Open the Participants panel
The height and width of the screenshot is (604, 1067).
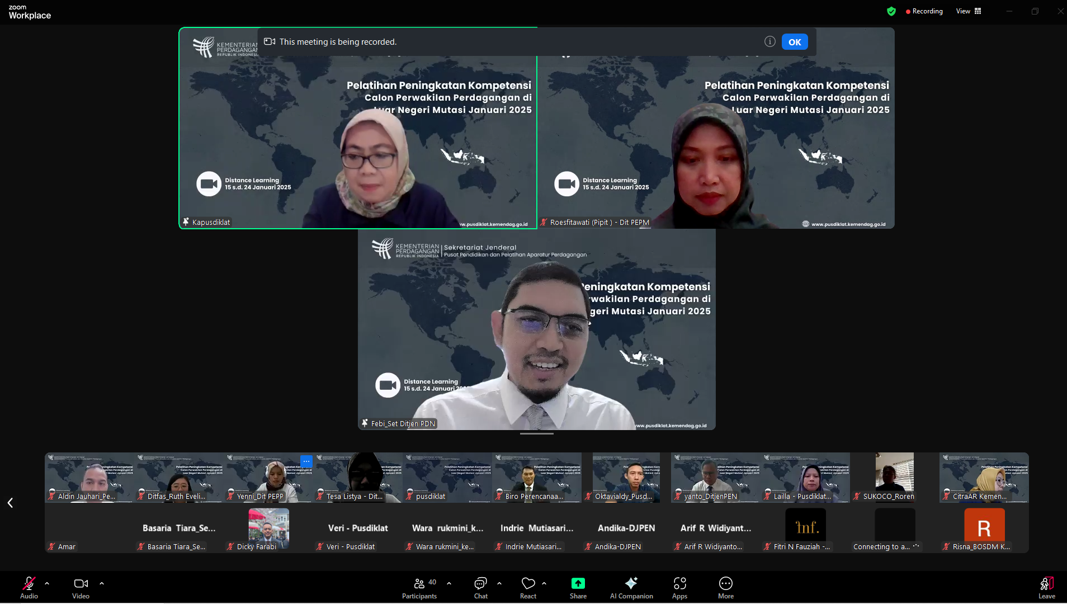419,587
